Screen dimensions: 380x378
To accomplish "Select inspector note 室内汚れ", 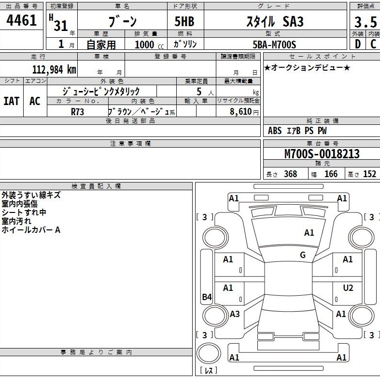I will point(16,221).
